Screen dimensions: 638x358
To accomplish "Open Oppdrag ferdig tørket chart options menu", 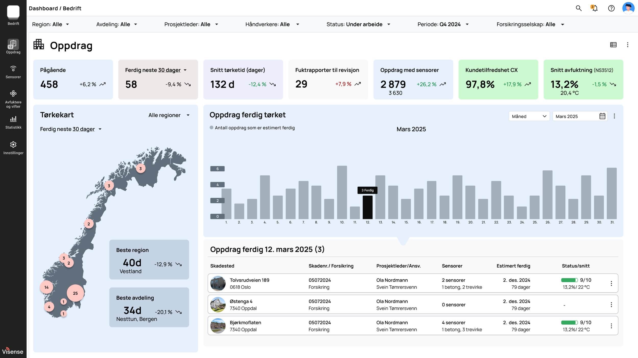I will pos(614,116).
